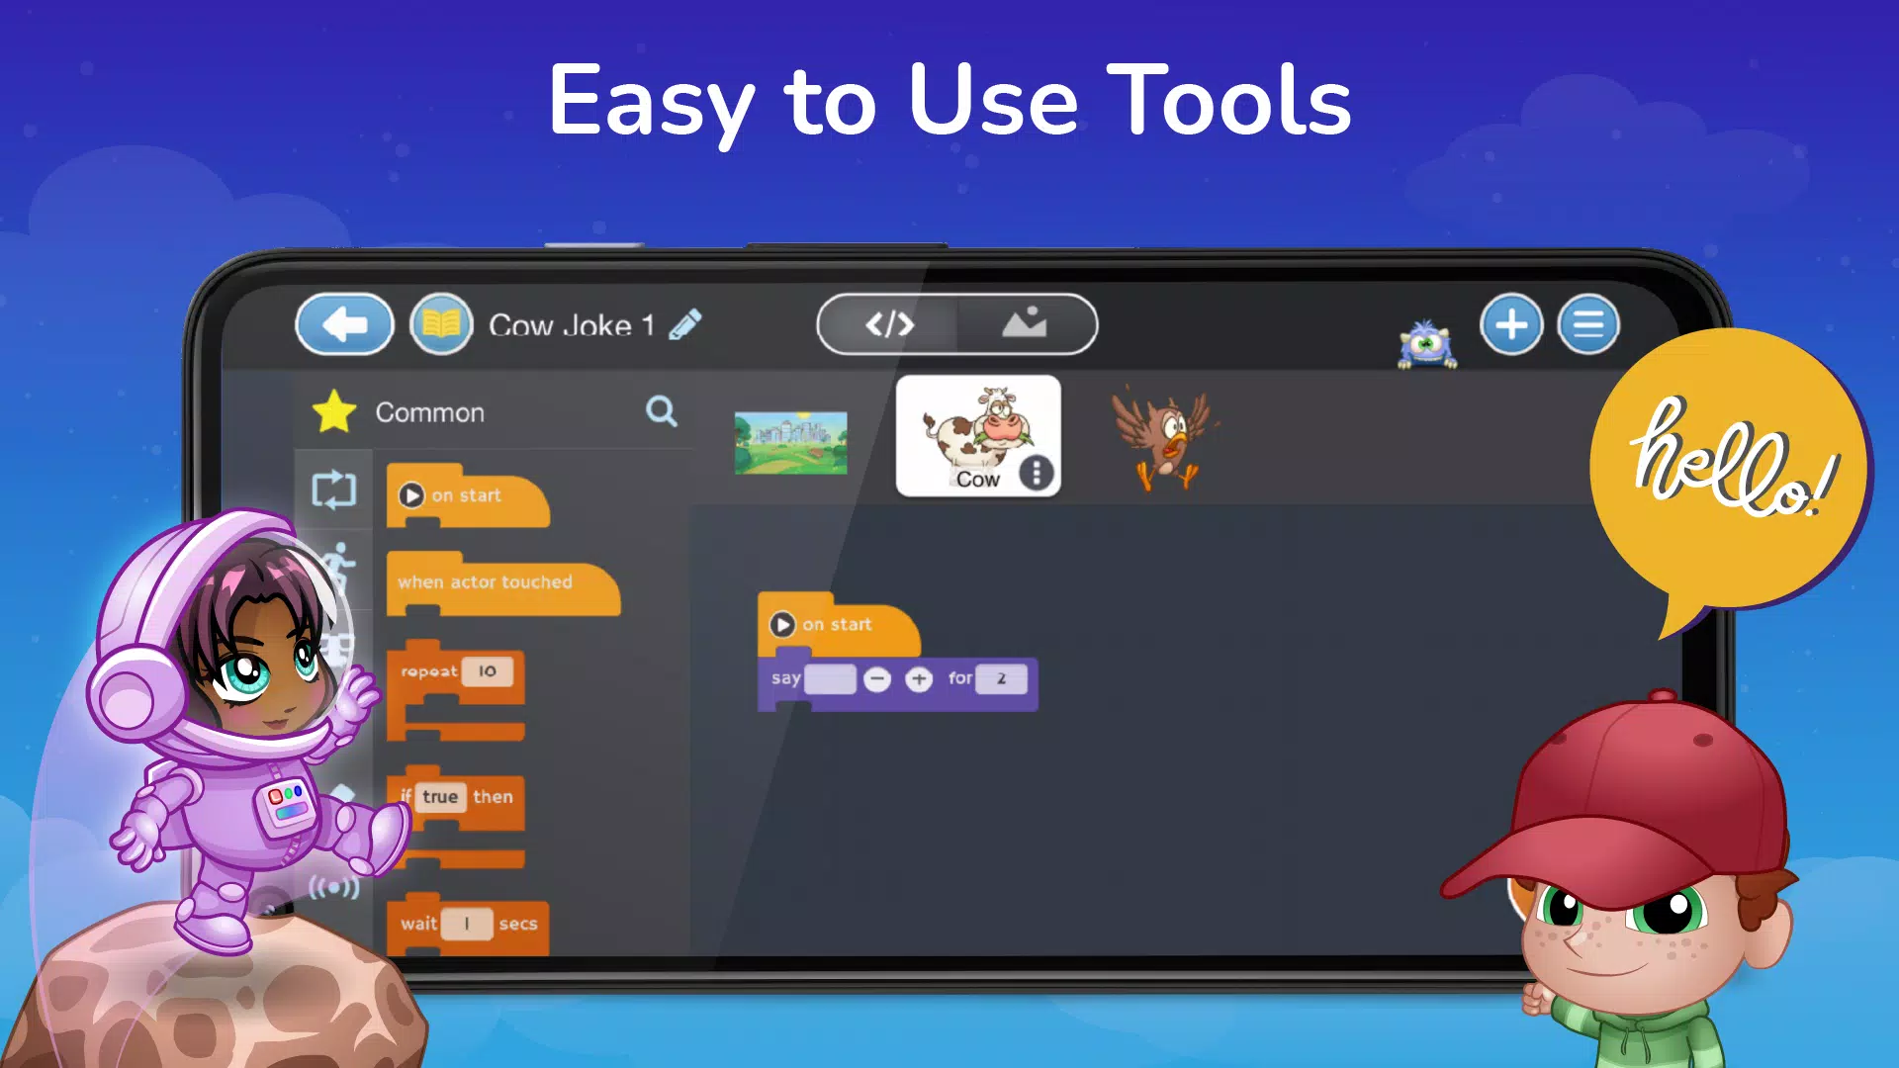This screenshot has width=1899, height=1068.
Task: Expand the wait 1 secs block
Action: (x=468, y=924)
